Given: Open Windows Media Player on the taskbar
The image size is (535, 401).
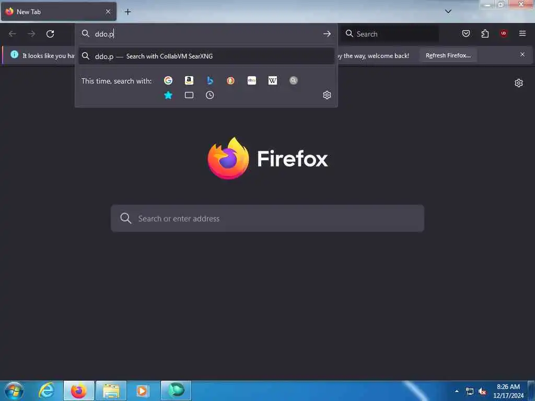Looking at the screenshot, I should pyautogui.click(x=143, y=391).
